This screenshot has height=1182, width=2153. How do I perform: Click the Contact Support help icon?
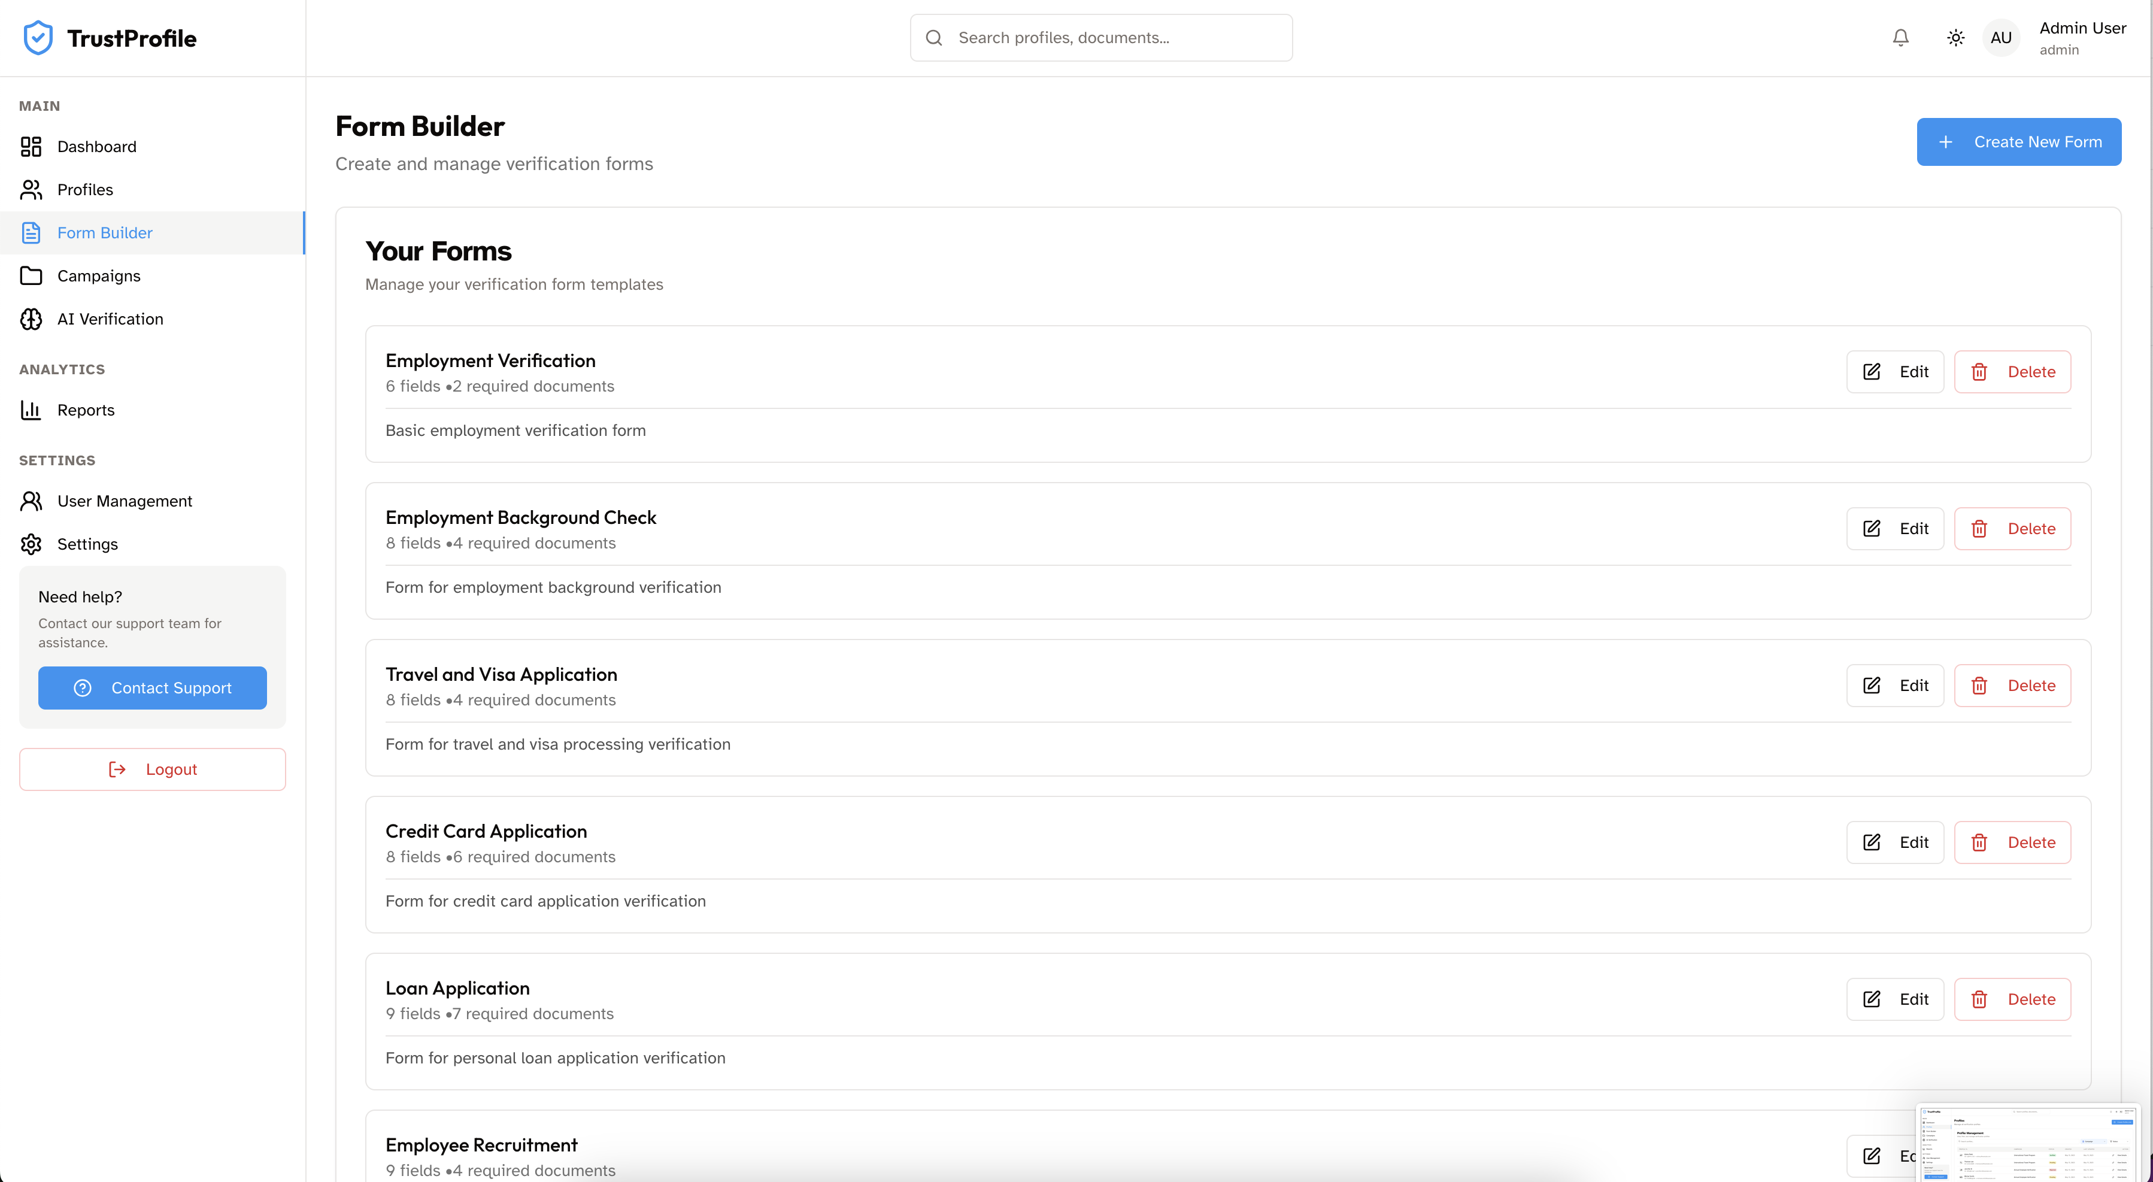(x=83, y=688)
